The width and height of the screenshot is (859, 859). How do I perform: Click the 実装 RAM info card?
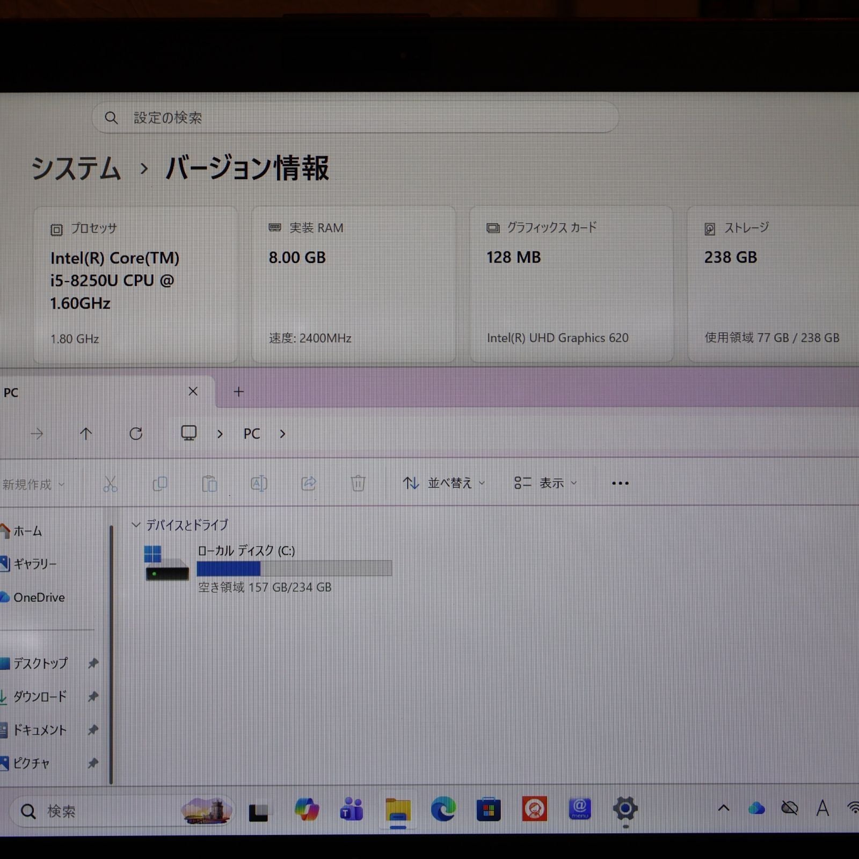click(x=354, y=285)
